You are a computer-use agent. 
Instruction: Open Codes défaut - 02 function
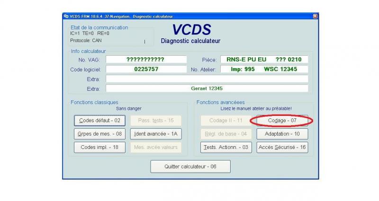tap(99, 121)
